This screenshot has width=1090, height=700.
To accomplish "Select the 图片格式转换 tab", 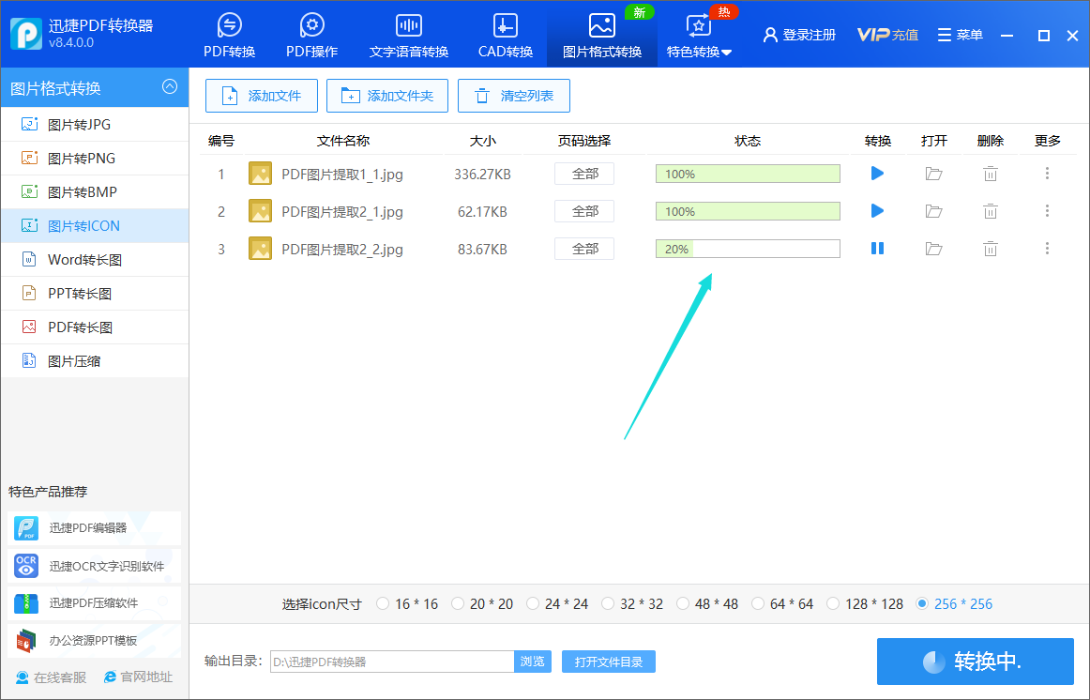I will pos(602,35).
